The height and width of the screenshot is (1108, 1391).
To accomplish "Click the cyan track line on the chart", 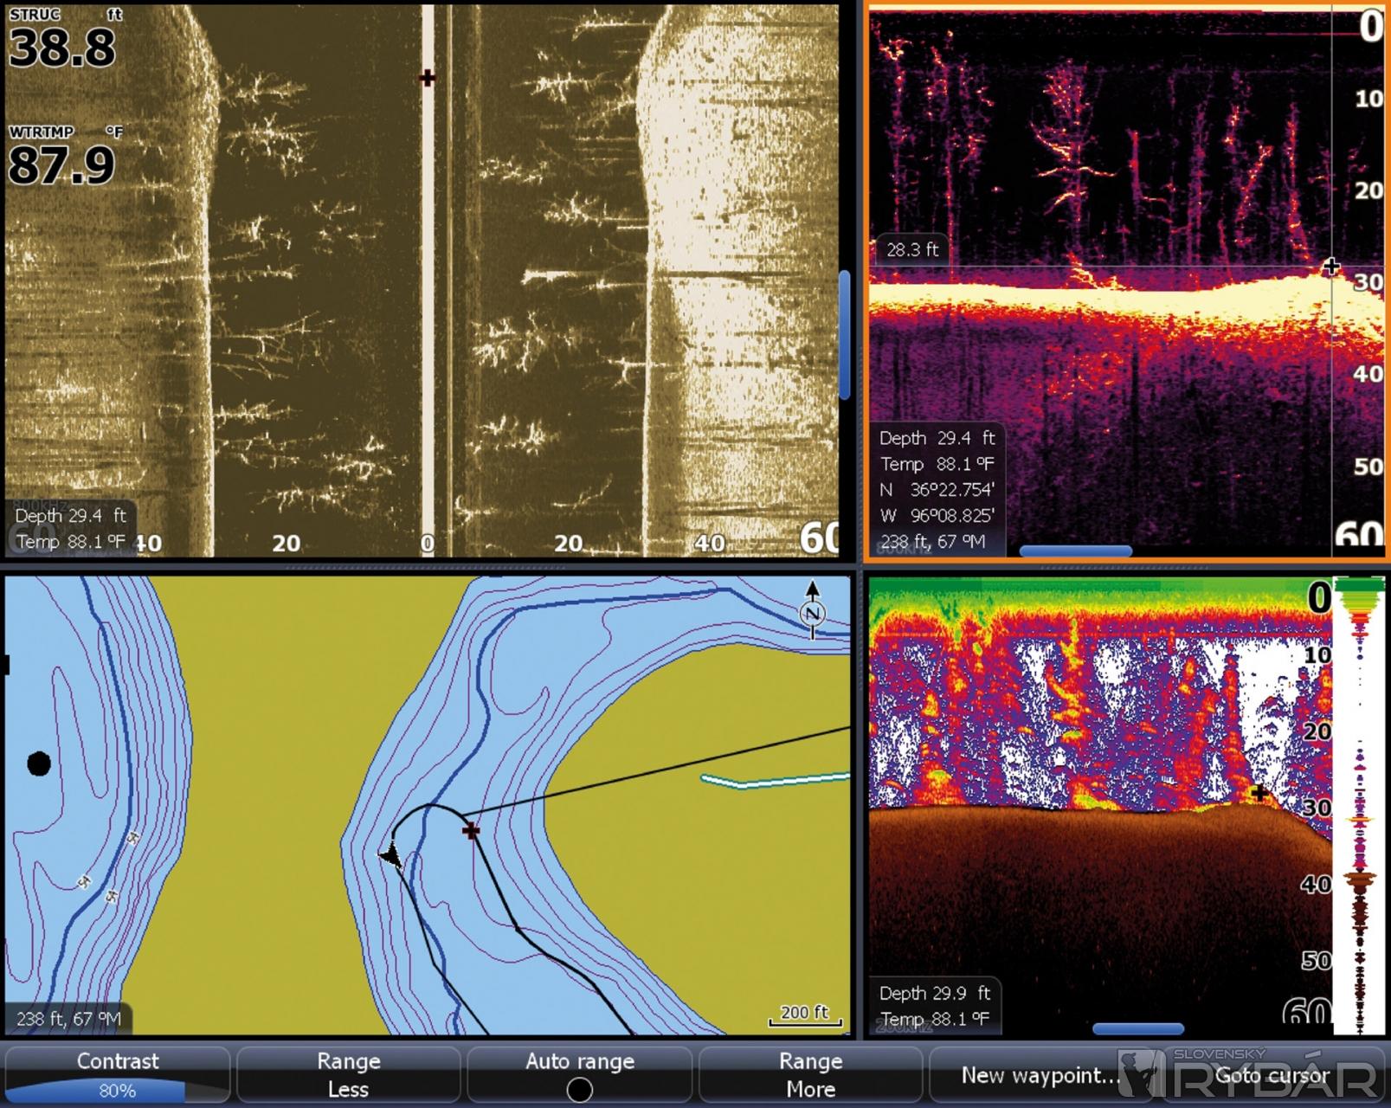I will coord(775,782).
